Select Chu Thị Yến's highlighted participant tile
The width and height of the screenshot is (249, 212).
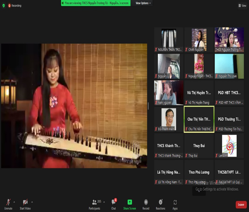199,119
